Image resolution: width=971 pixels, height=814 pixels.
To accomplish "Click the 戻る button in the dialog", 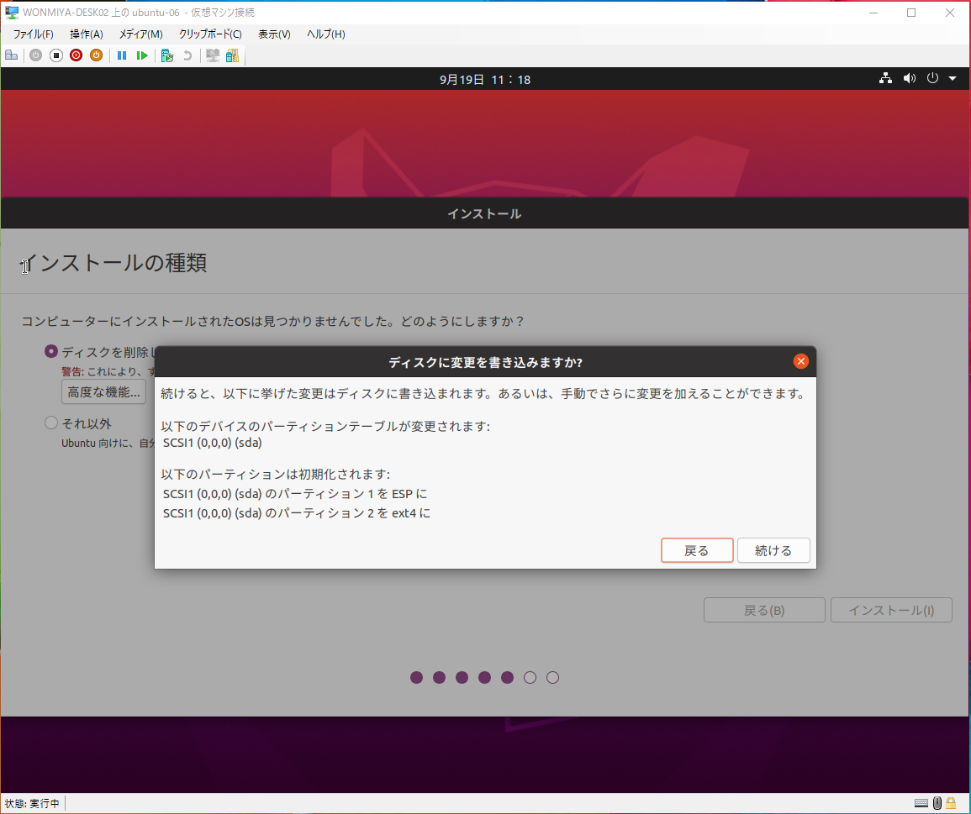I will 697,550.
